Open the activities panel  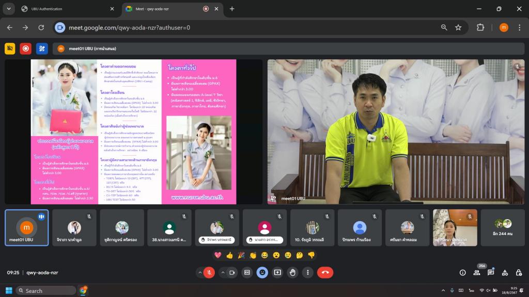coord(505,272)
